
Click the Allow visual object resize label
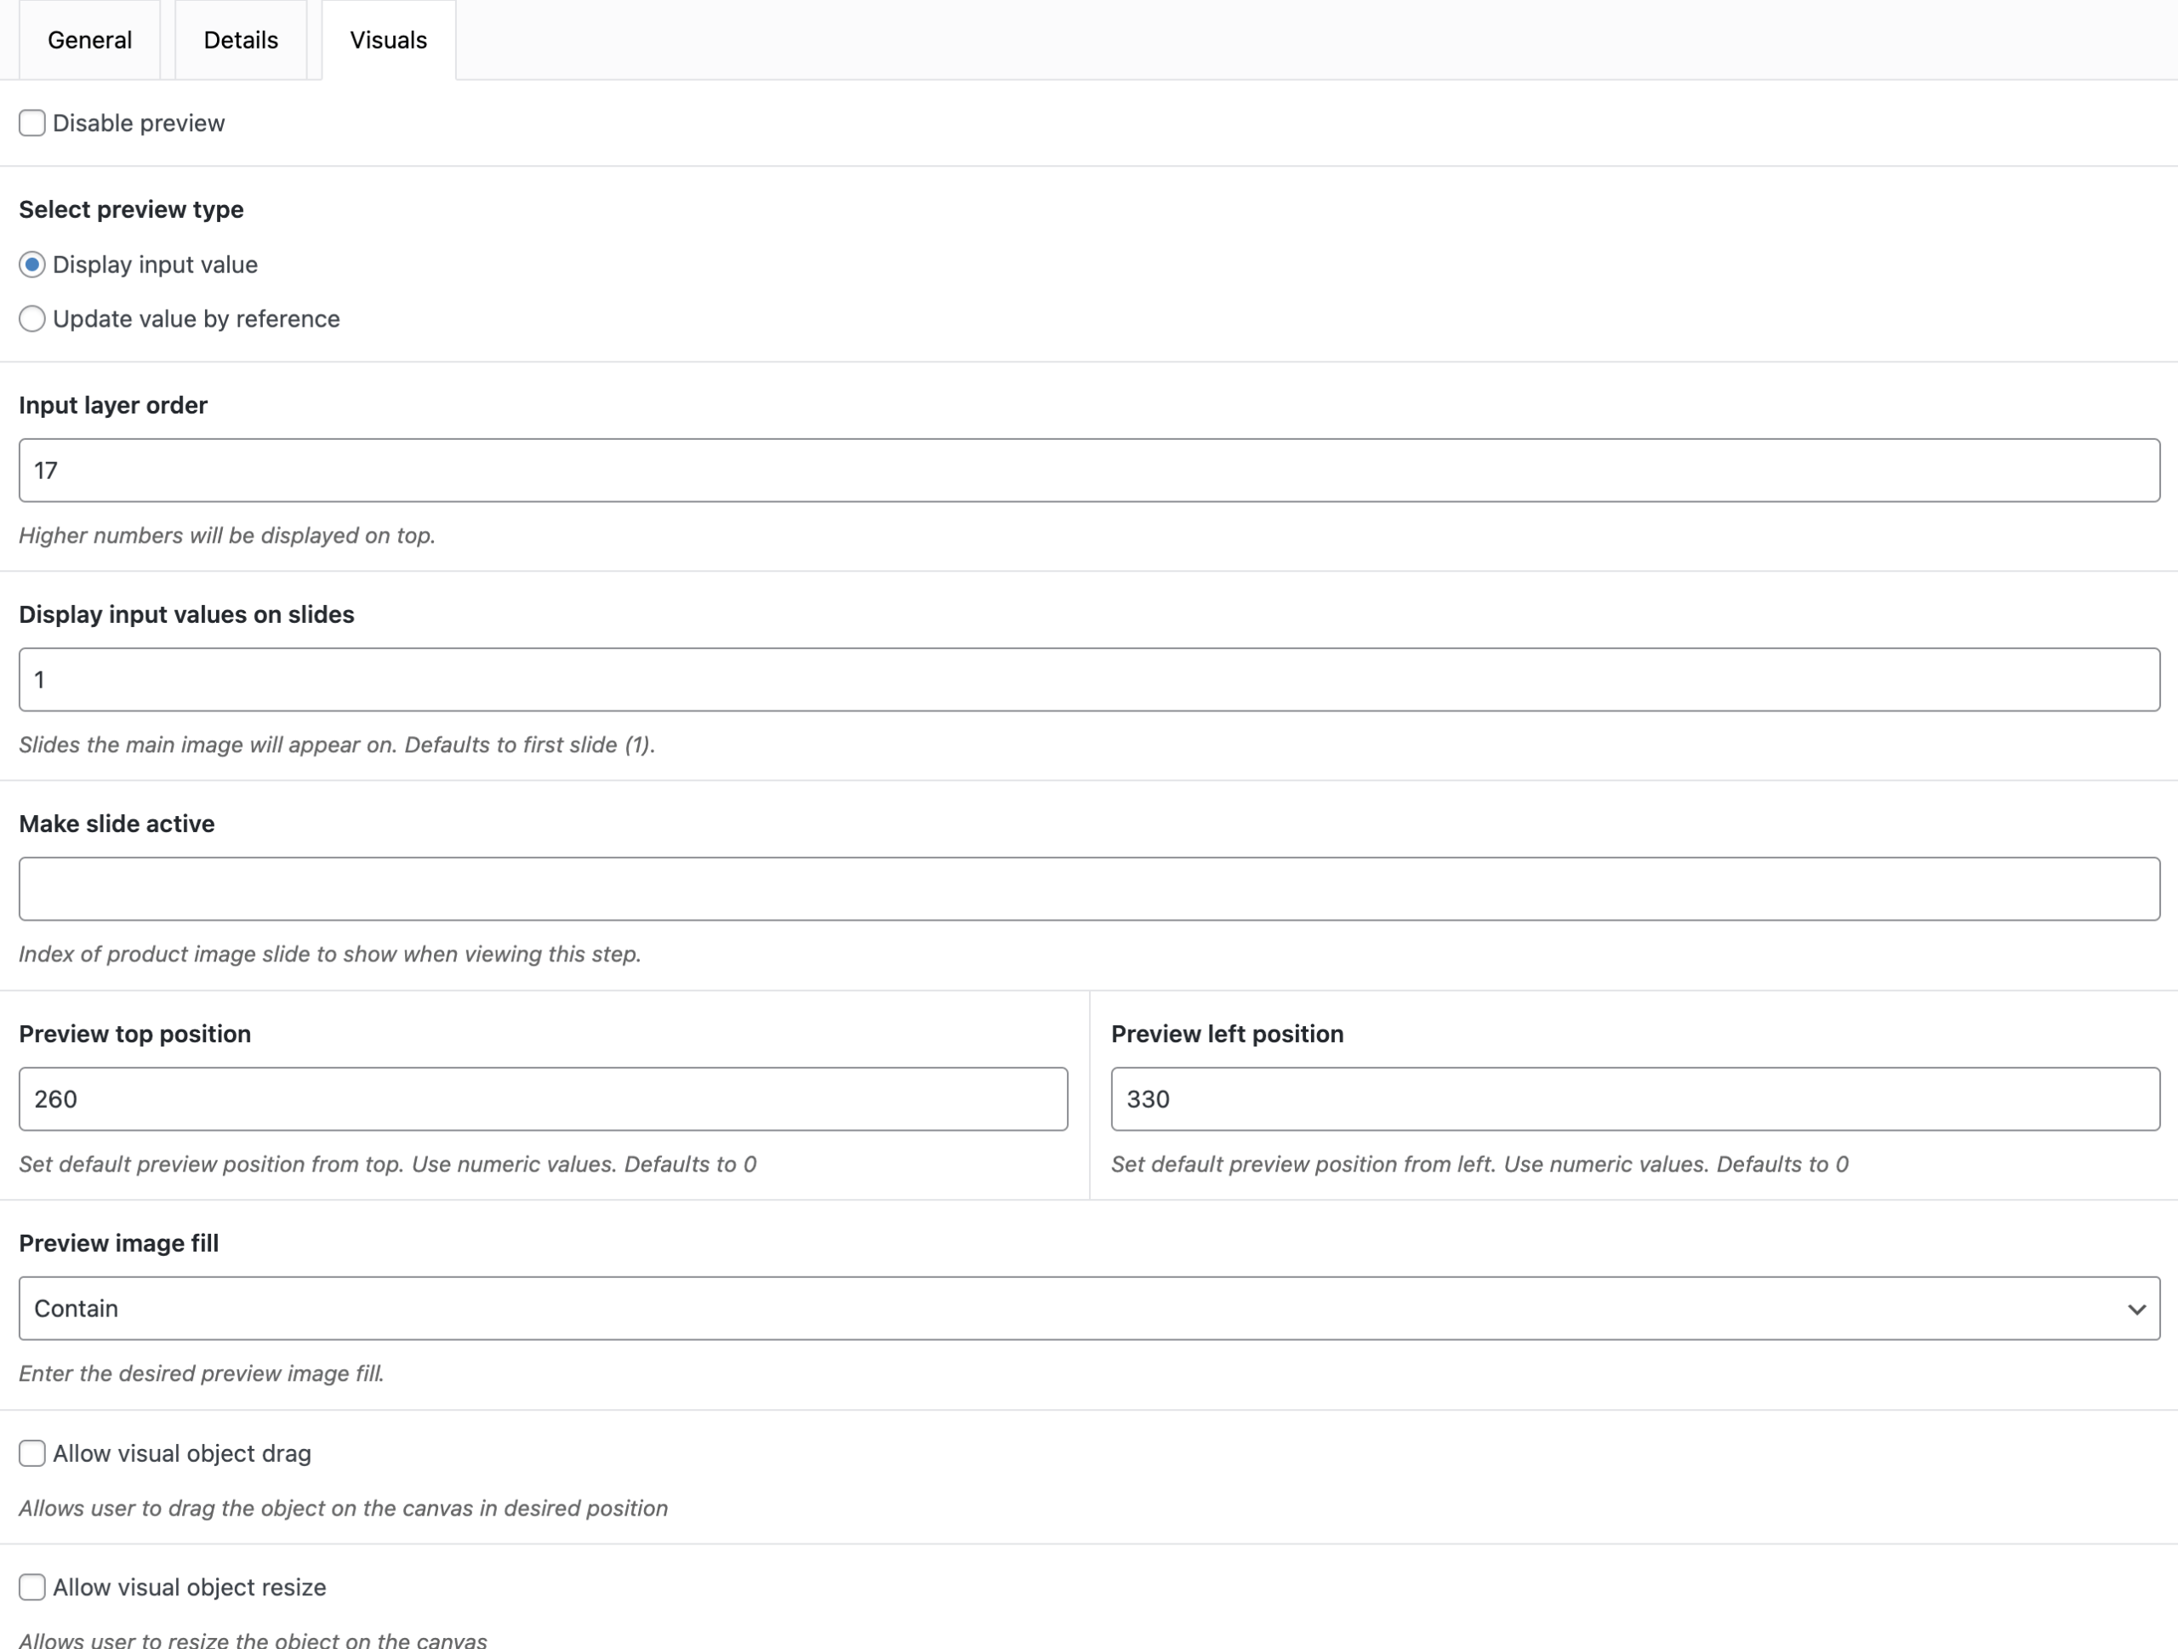tap(189, 1587)
